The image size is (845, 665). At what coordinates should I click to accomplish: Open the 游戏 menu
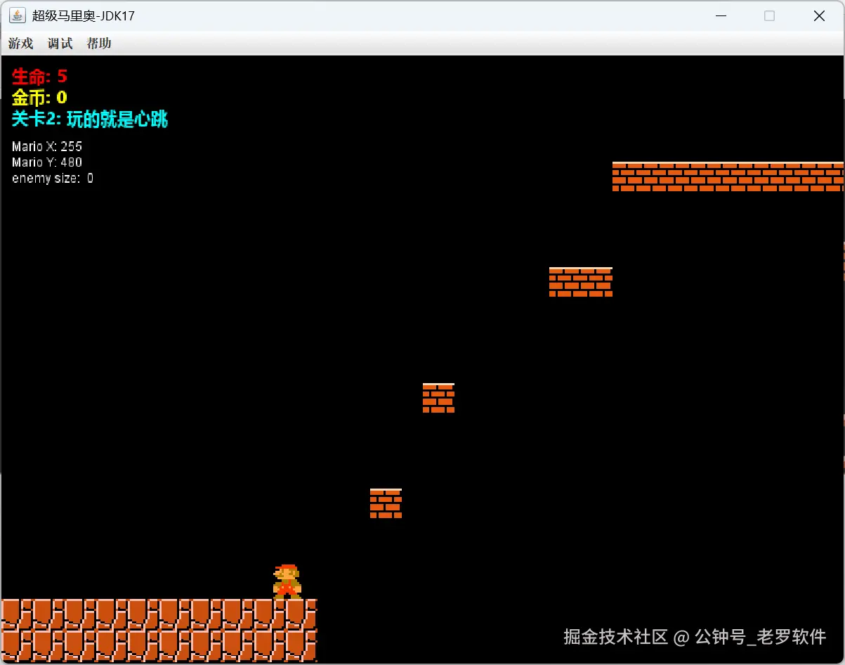[21, 44]
